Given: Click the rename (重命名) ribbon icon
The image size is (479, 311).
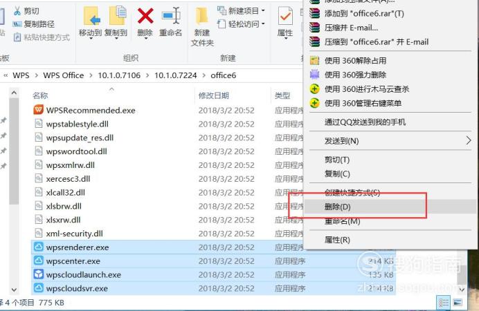Looking at the screenshot, I should click(x=171, y=16).
